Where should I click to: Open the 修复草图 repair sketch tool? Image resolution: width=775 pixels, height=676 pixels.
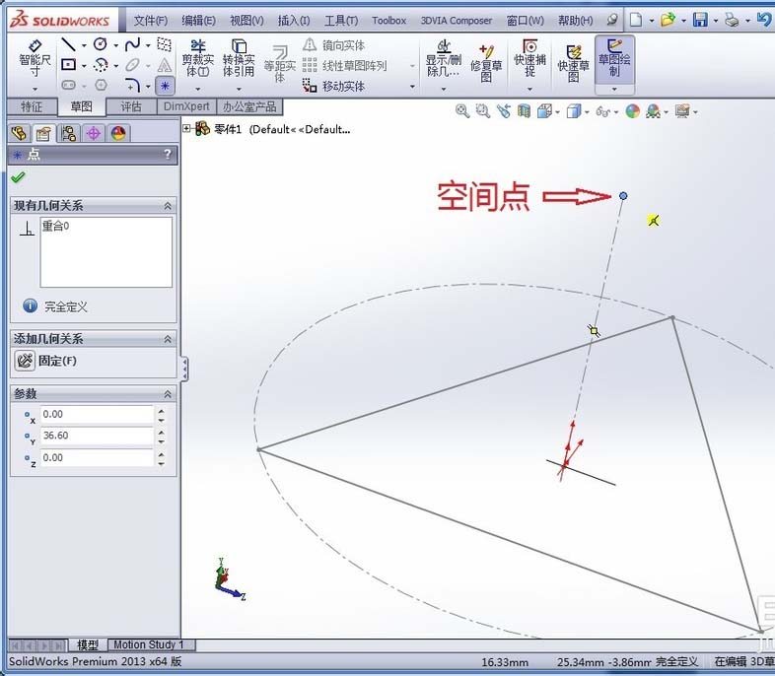click(x=485, y=60)
